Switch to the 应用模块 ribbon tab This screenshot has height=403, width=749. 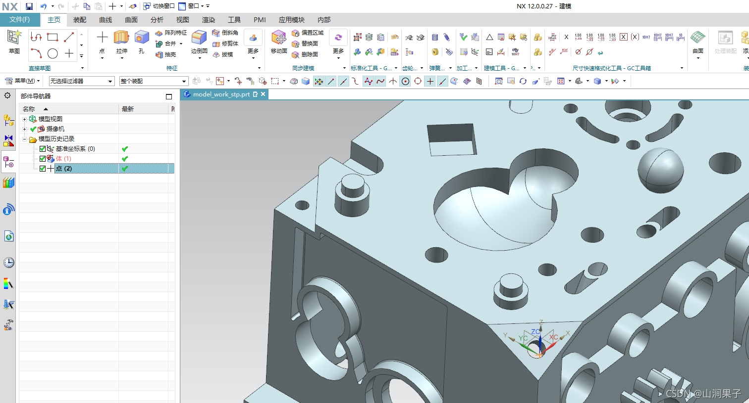291,20
